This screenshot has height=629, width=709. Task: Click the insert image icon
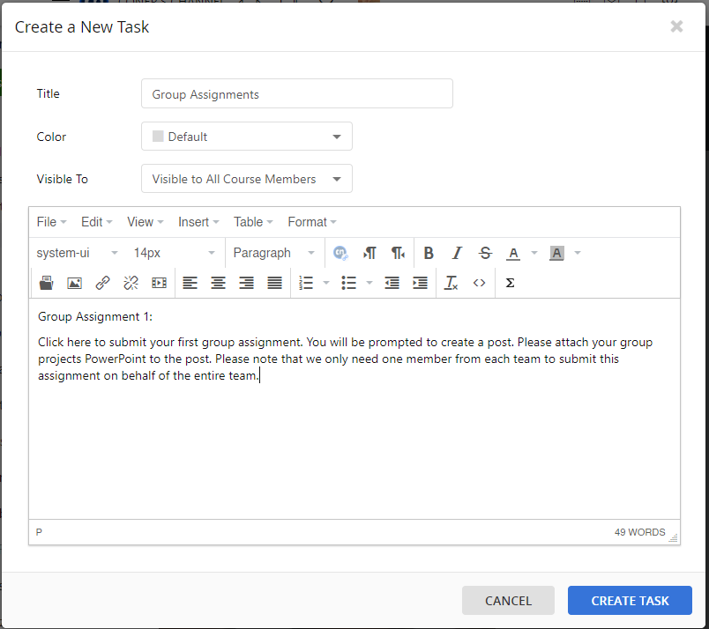(75, 283)
